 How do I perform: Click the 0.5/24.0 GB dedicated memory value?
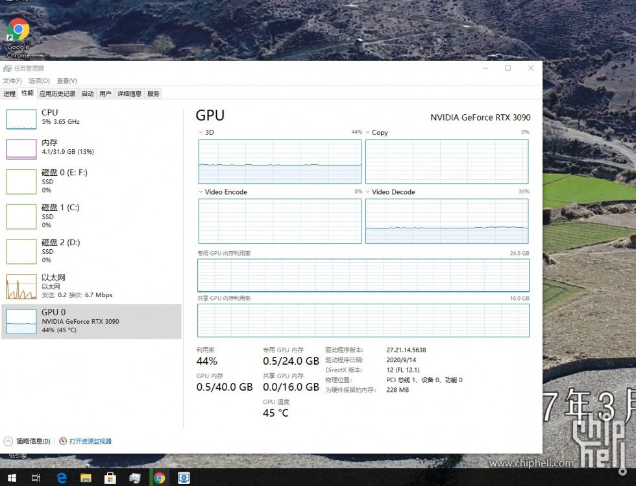[x=291, y=361]
